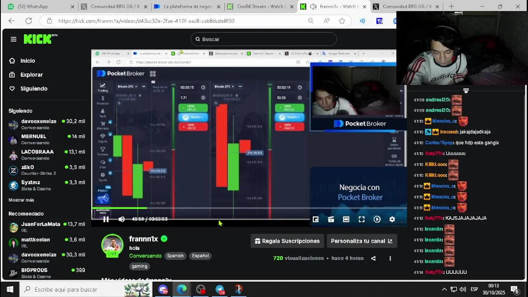Open the video three-dot options menu
The image size is (528, 297).
390,258
